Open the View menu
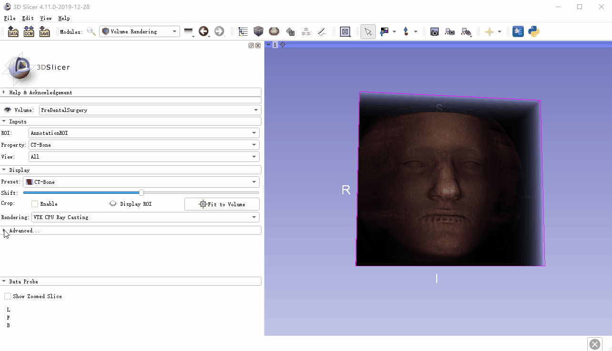Image resolution: width=612 pixels, height=351 pixels. pyautogui.click(x=46, y=18)
